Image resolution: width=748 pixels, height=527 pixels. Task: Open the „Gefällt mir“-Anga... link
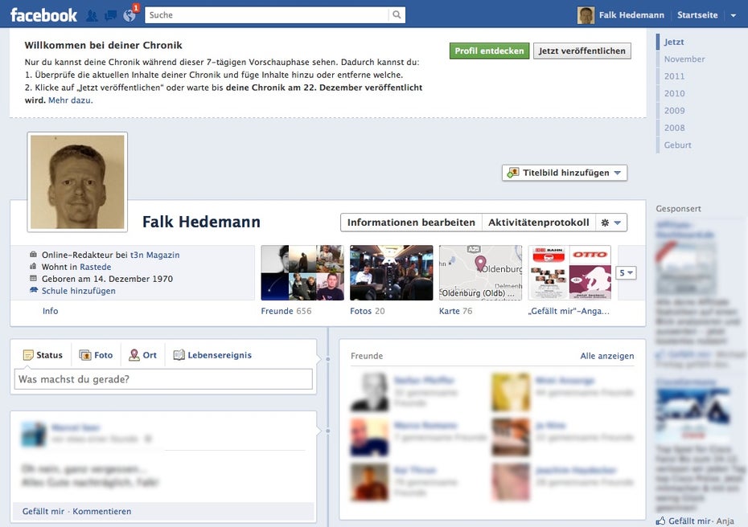click(569, 311)
